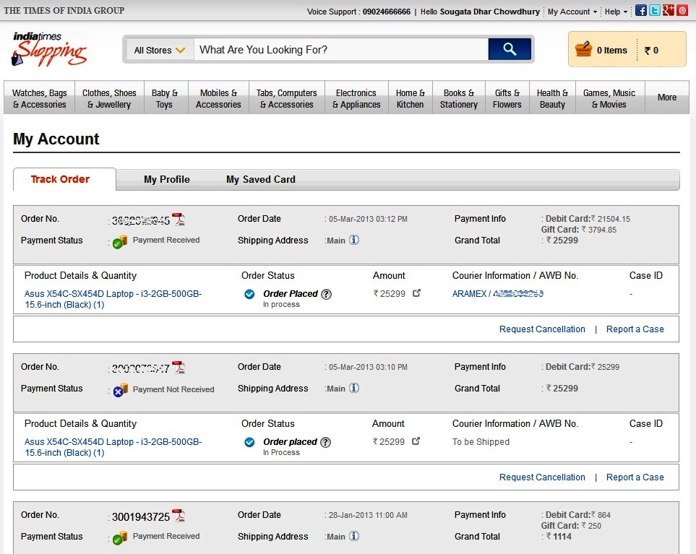Select order number 3001943725 text
This screenshot has width=696, height=554.
click(141, 516)
